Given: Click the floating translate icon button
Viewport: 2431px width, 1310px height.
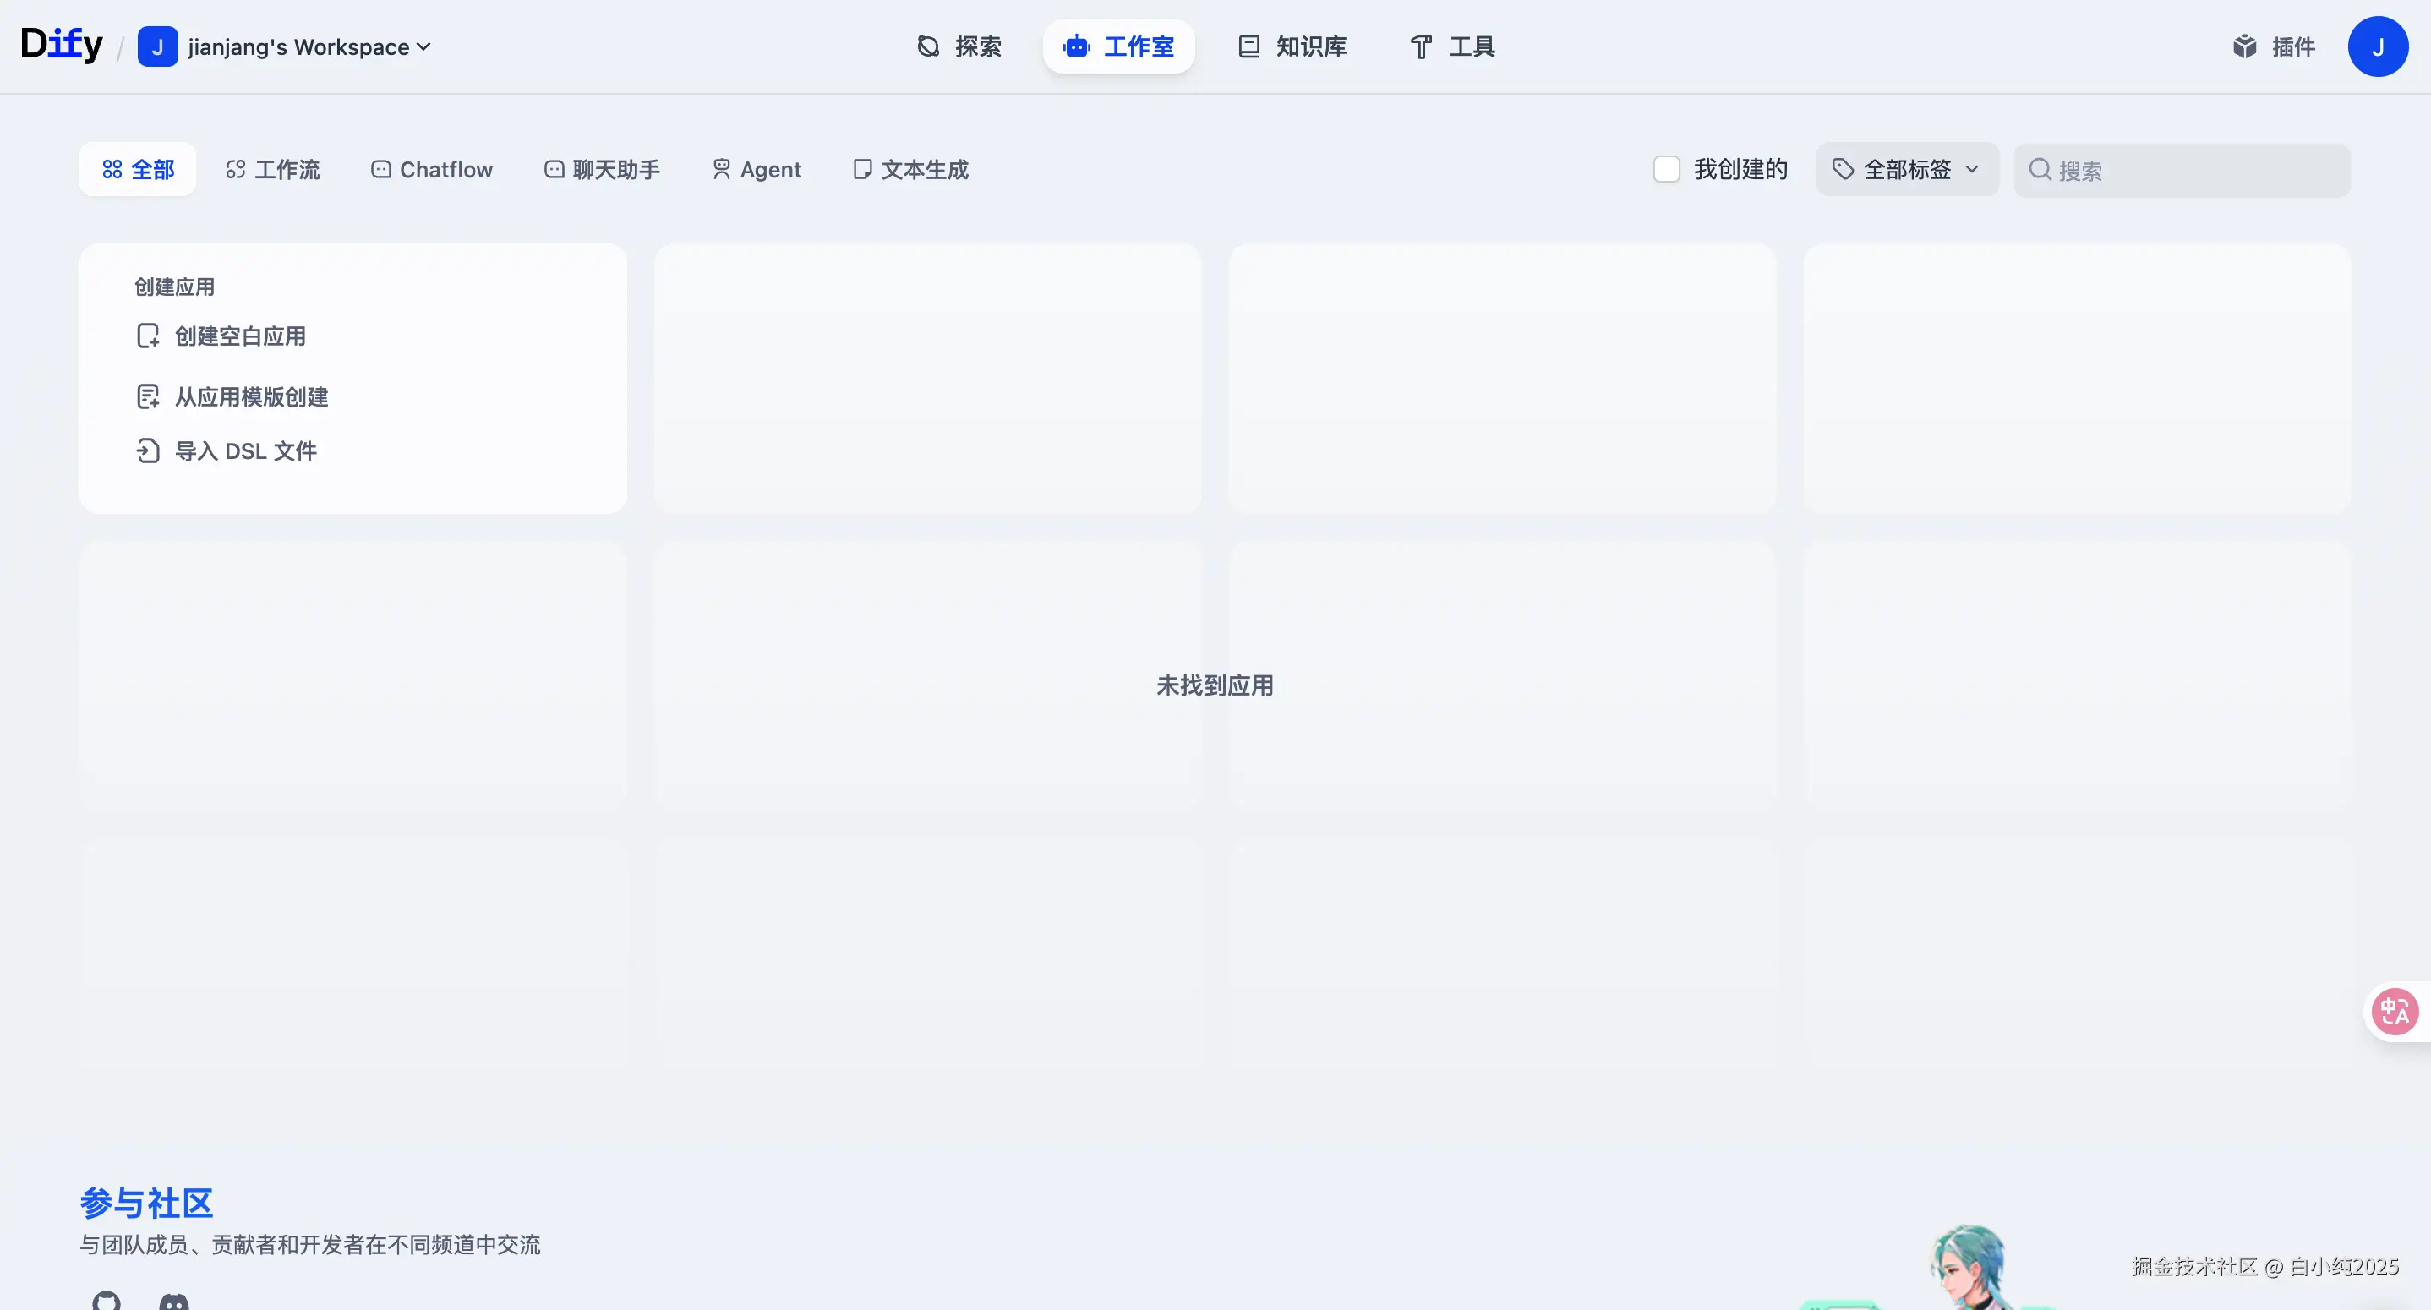Looking at the screenshot, I should click(2394, 1011).
